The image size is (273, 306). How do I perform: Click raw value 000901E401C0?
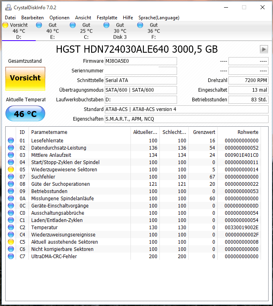[241, 155]
